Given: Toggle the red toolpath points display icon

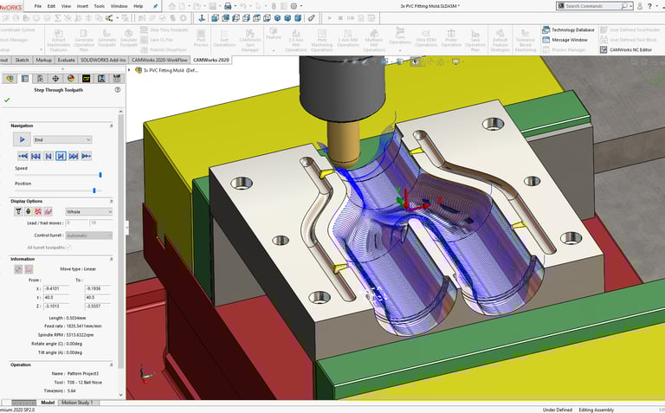Looking at the screenshot, I should coord(38,211).
